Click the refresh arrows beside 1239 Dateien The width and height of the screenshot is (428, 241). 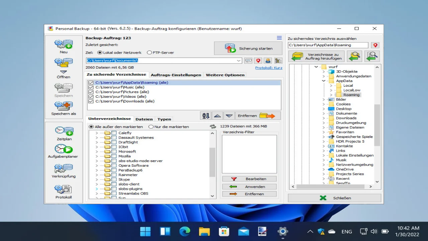[213, 127]
